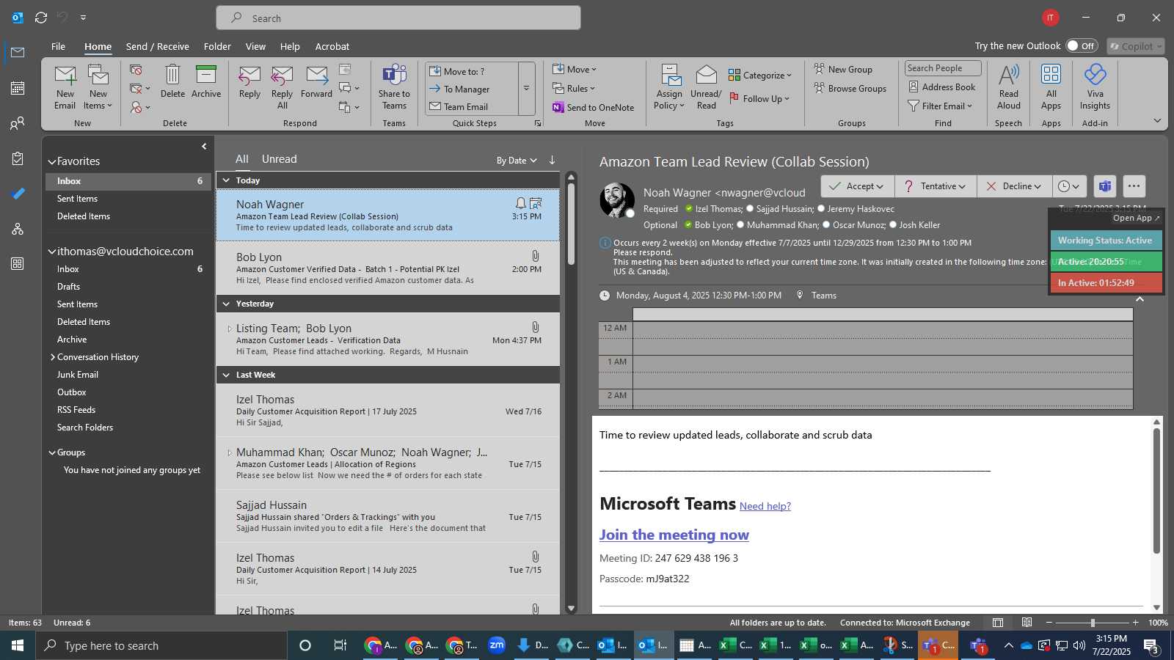The image size is (1174, 660).
Task: Switch to Reading view in status bar
Action: click(1027, 623)
